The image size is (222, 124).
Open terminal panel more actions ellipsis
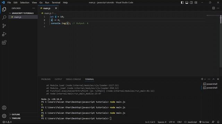[209, 79]
